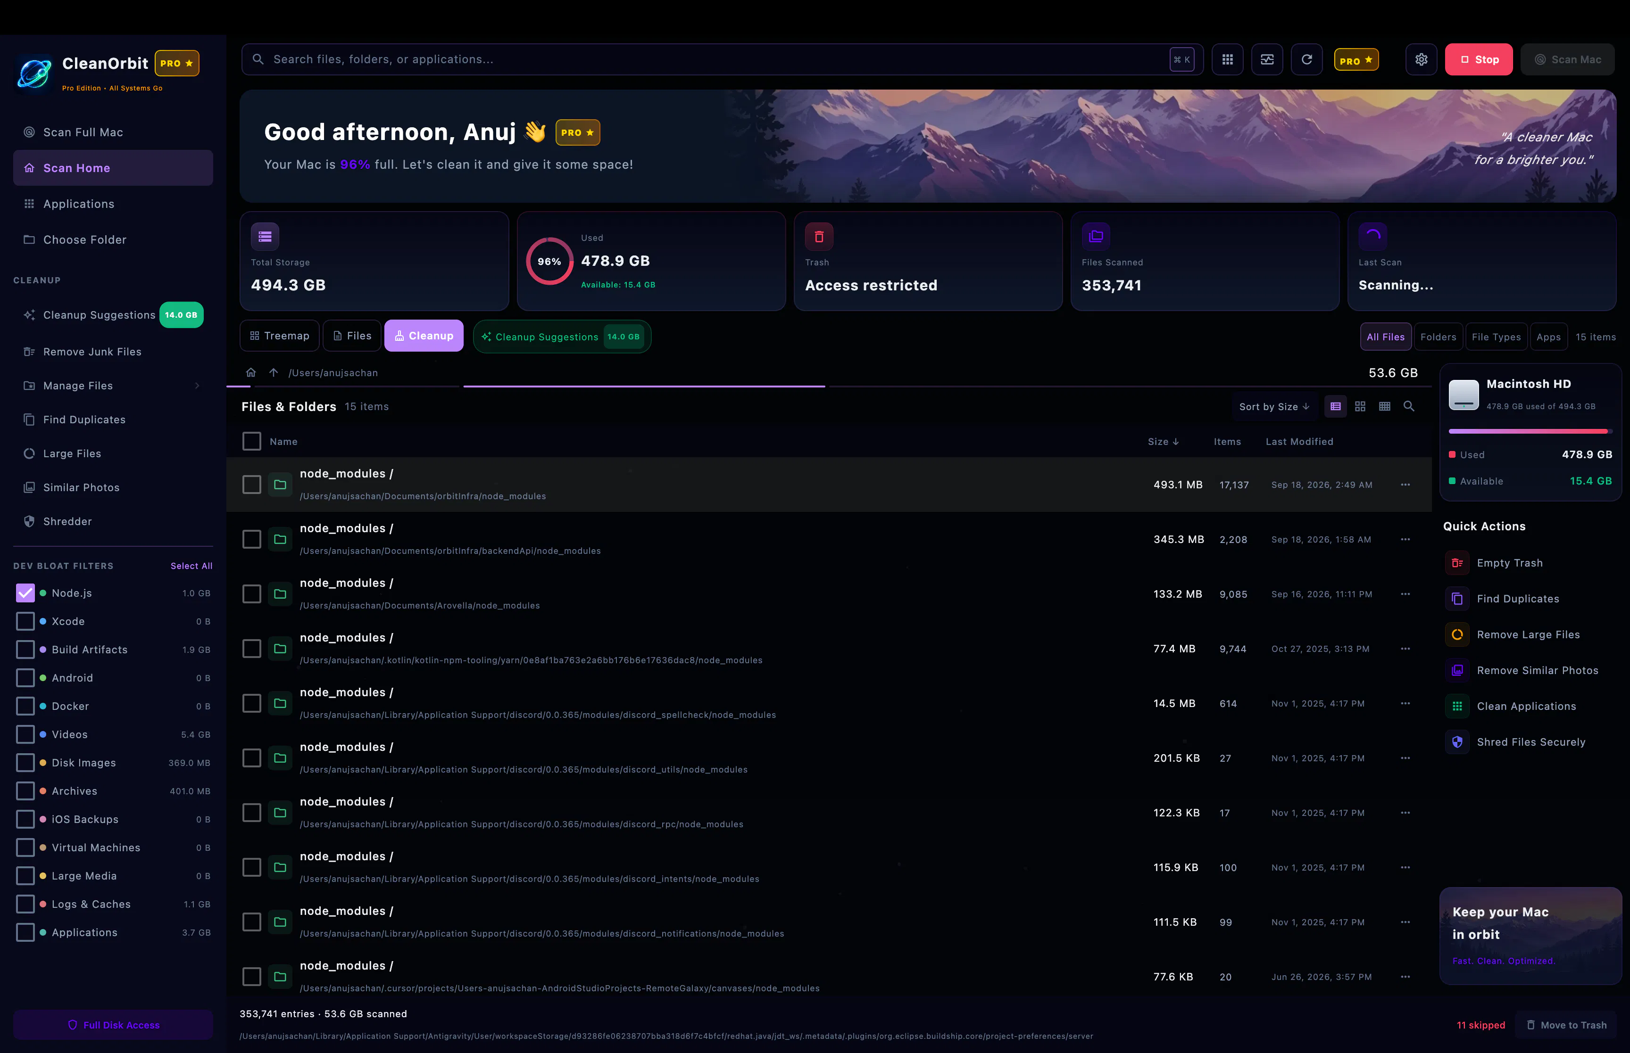Sort by the Size column header
Viewport: 1630px width, 1053px height.
pyautogui.click(x=1163, y=442)
